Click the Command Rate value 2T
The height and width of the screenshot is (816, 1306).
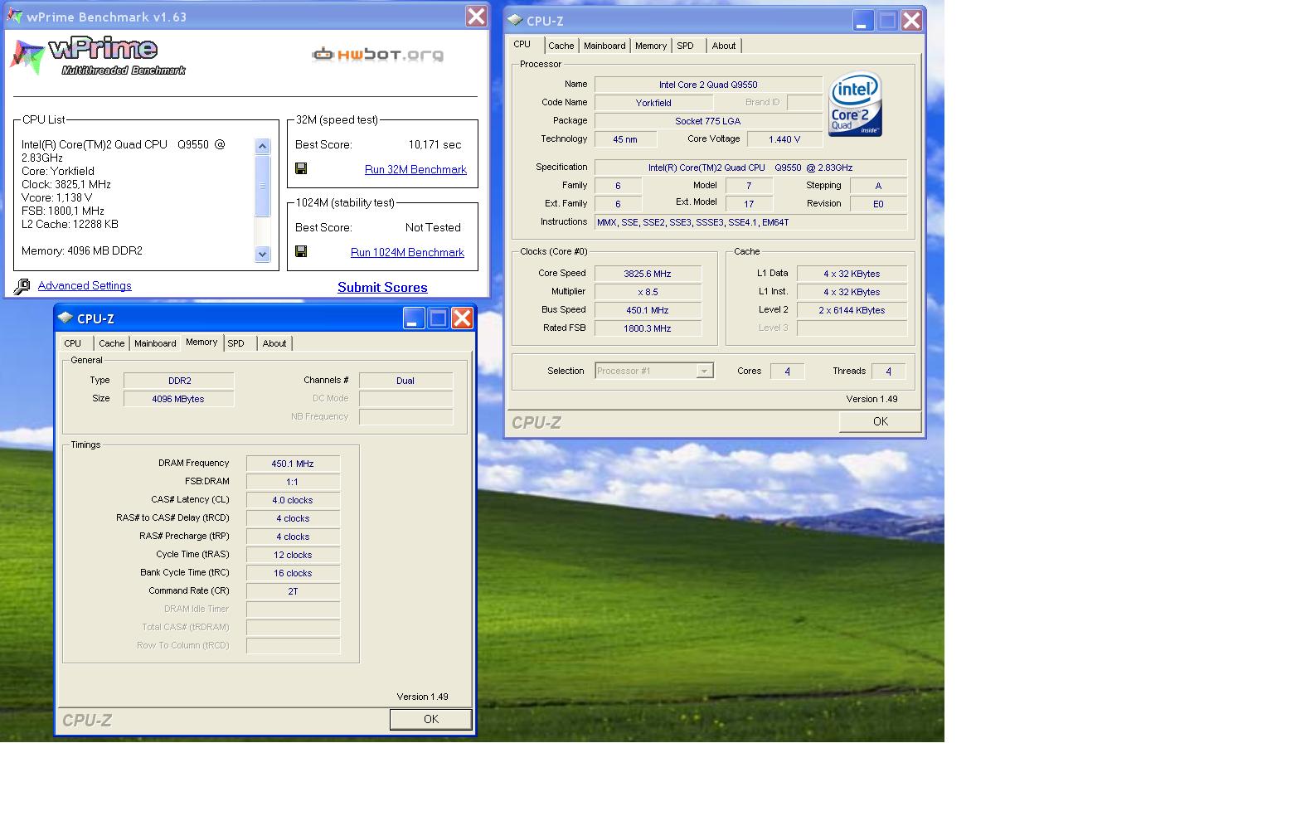[x=293, y=591]
